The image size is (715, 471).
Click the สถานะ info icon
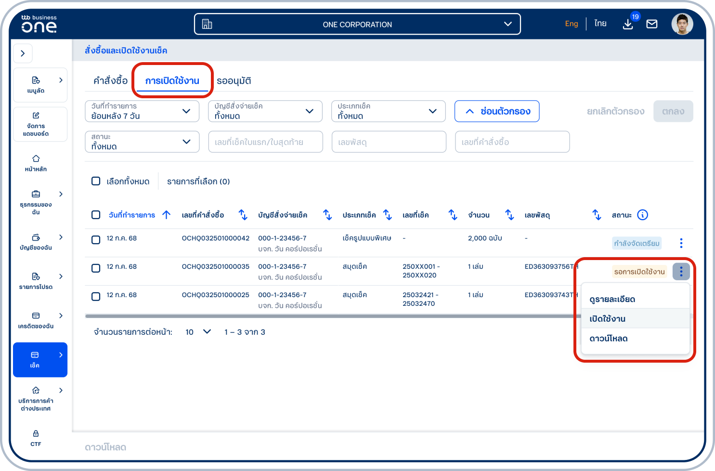tap(642, 215)
